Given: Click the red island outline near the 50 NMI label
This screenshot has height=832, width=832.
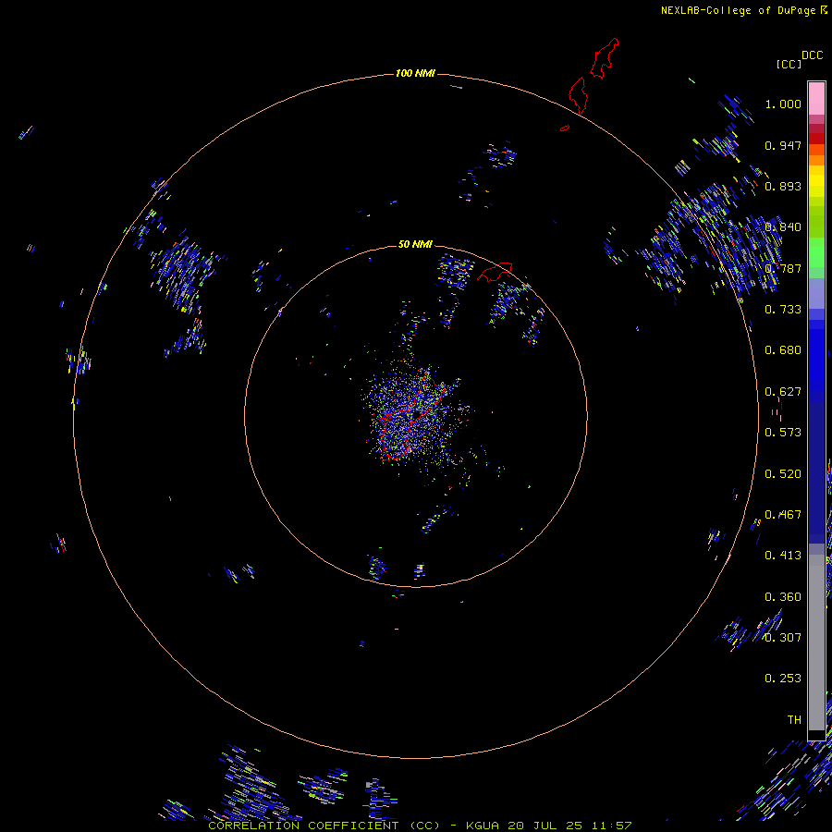Looking at the screenshot, I should click(x=495, y=271).
